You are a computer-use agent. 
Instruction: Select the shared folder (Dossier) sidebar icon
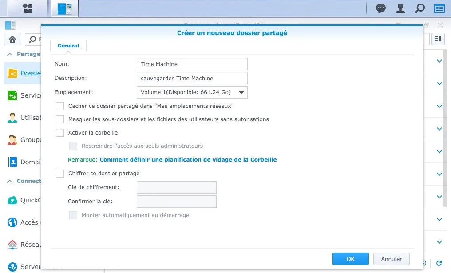(x=12, y=73)
